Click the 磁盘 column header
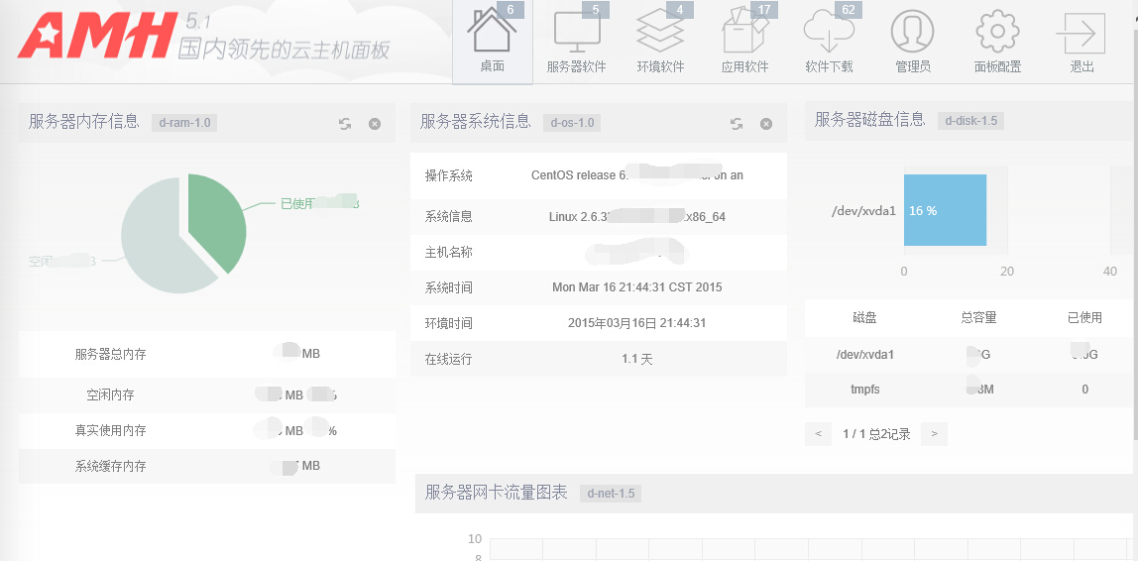 tap(864, 317)
